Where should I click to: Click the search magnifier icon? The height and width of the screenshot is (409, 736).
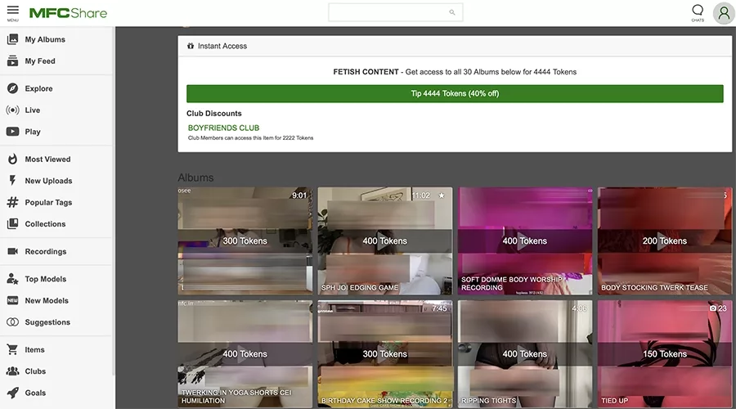point(452,12)
